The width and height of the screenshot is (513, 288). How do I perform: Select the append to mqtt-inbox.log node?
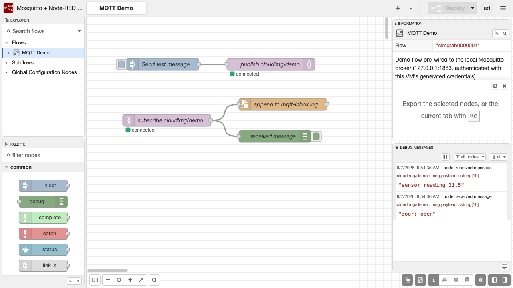click(283, 104)
